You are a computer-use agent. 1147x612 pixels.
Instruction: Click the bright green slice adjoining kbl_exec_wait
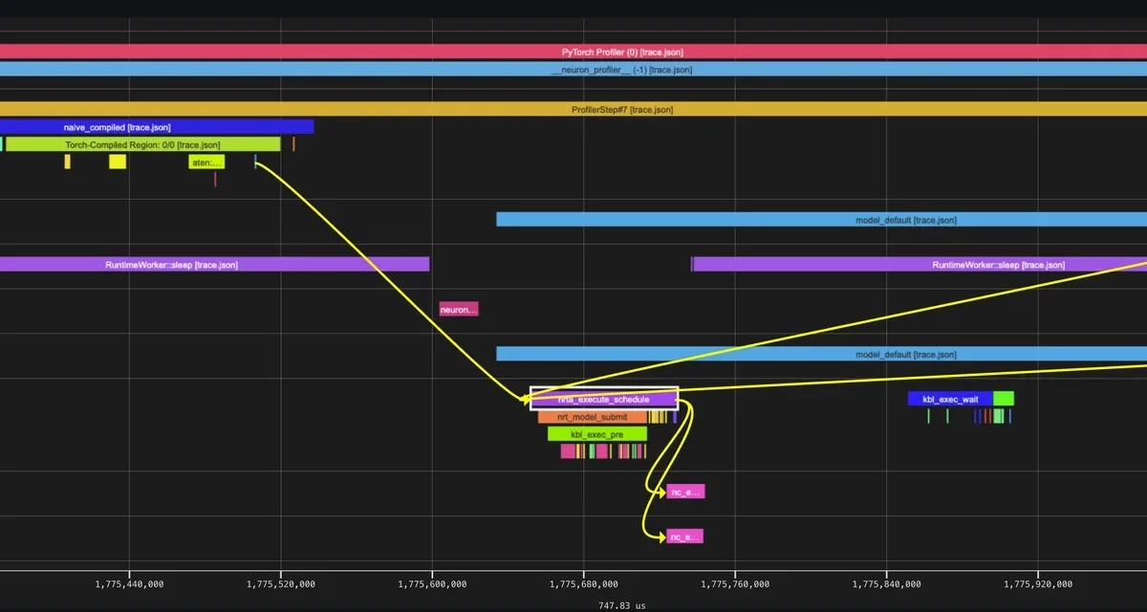pos(1004,399)
